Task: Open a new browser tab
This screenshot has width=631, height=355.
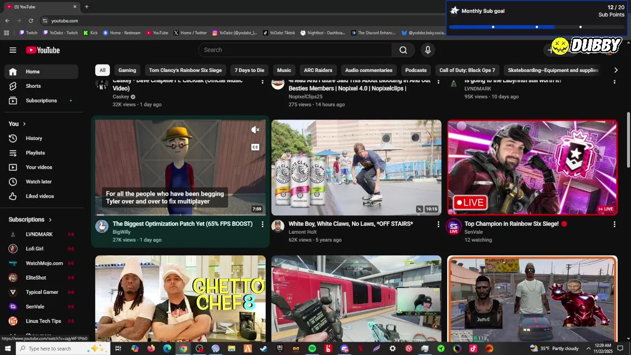Action: tap(87, 7)
